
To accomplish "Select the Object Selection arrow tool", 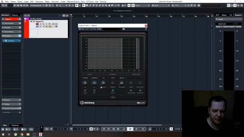I will (84, 5).
